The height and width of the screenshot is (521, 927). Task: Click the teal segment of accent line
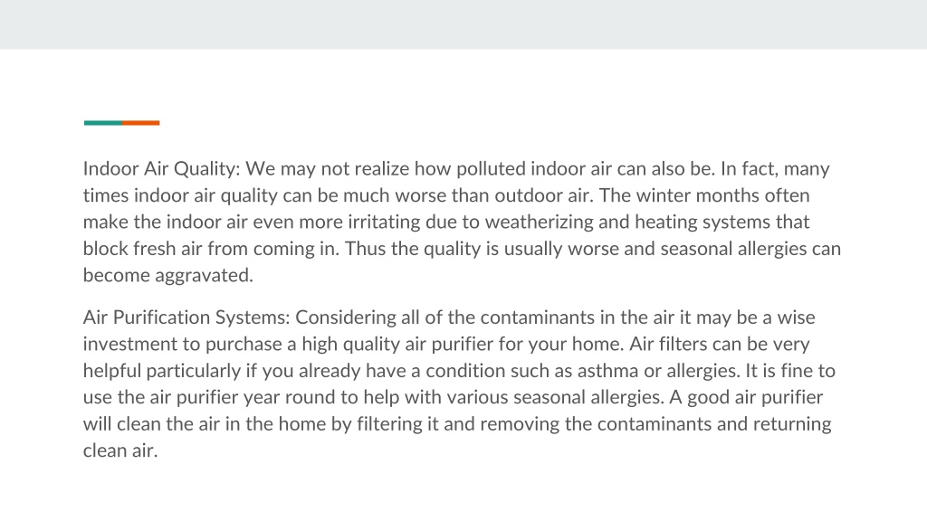103,123
